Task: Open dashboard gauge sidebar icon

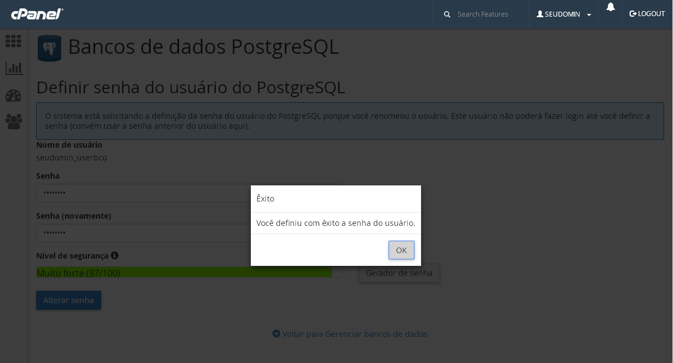Action: pyautogui.click(x=13, y=95)
